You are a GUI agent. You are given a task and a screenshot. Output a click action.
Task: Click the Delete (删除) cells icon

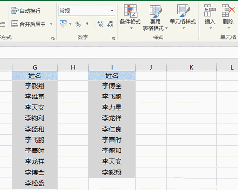[228, 11]
